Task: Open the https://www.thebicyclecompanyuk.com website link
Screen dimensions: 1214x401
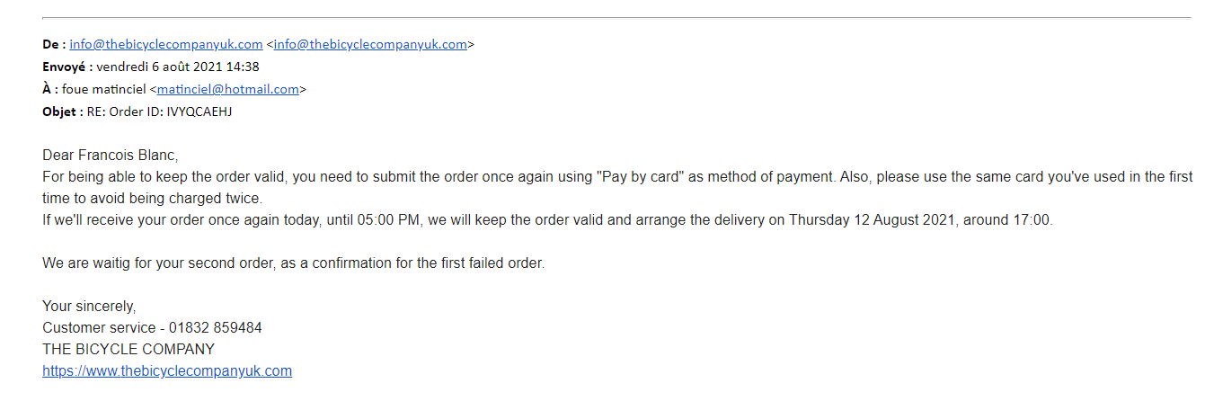Action: 167,370
